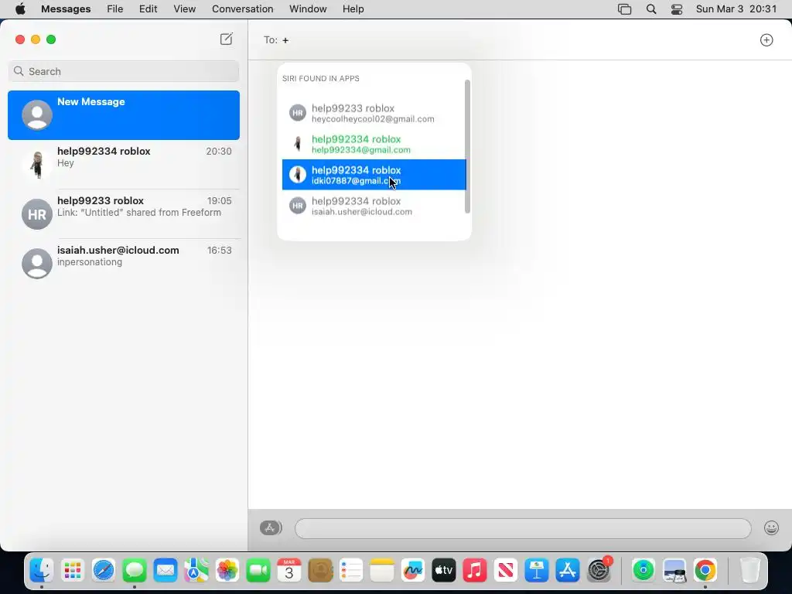This screenshot has height=594, width=792.
Task: Launch Music from the Dock
Action: 475,571
